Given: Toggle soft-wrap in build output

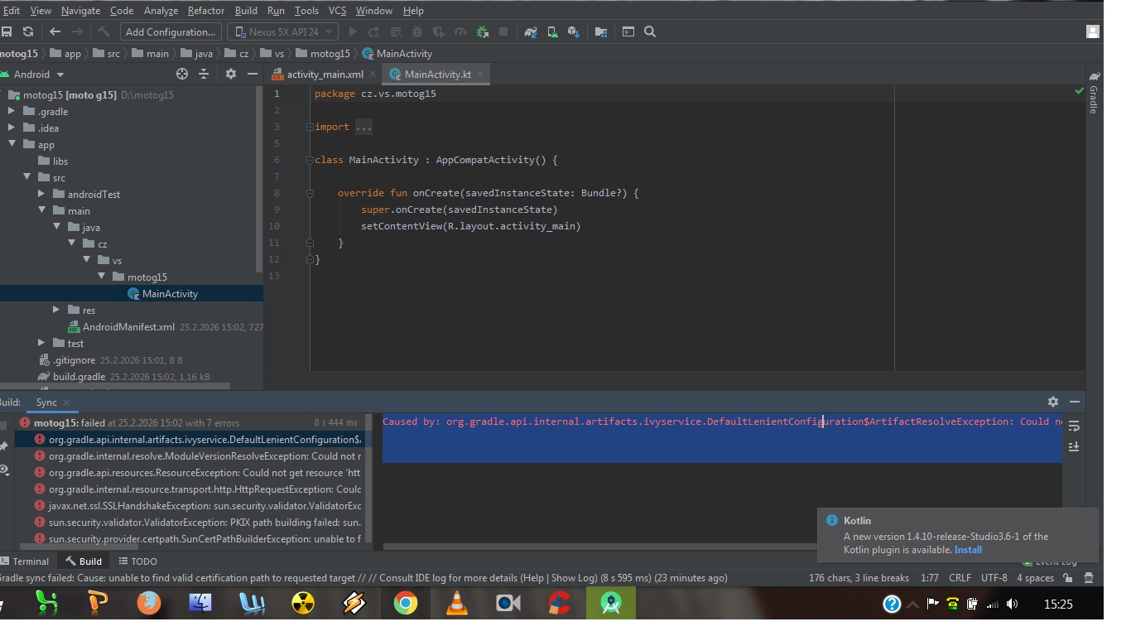Looking at the screenshot, I should point(1074,426).
